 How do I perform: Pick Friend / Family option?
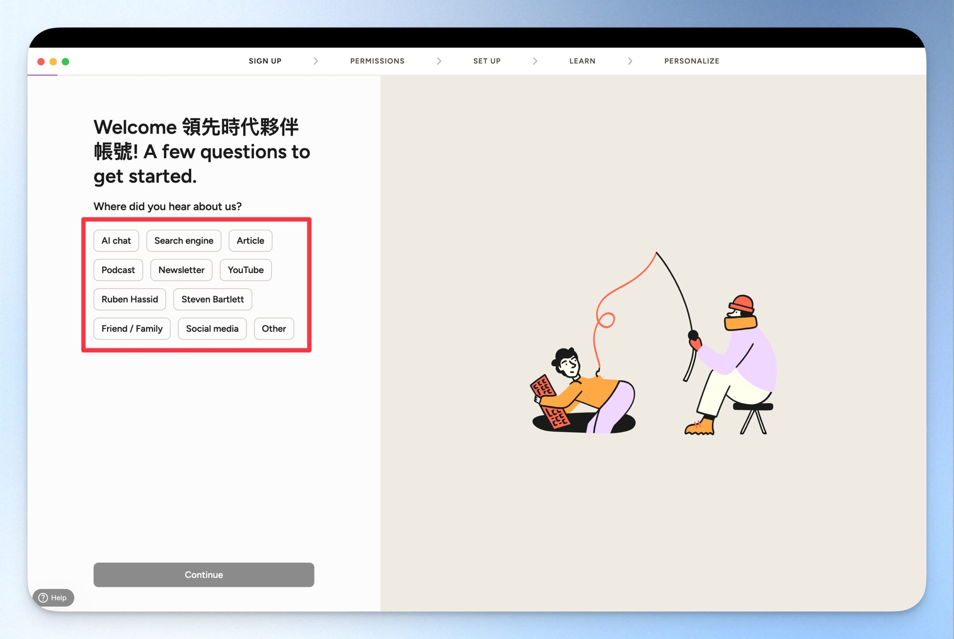pos(132,329)
